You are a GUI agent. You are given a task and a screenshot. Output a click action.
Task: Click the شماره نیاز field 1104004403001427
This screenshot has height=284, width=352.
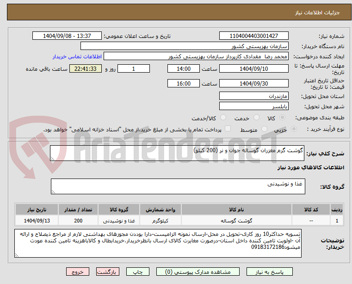point(253,36)
